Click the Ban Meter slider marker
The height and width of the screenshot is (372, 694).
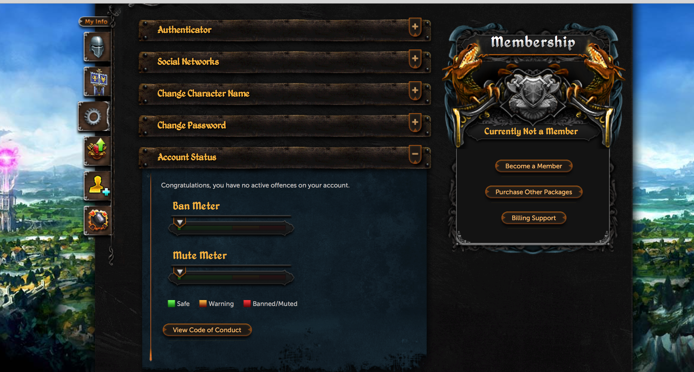pos(179,223)
